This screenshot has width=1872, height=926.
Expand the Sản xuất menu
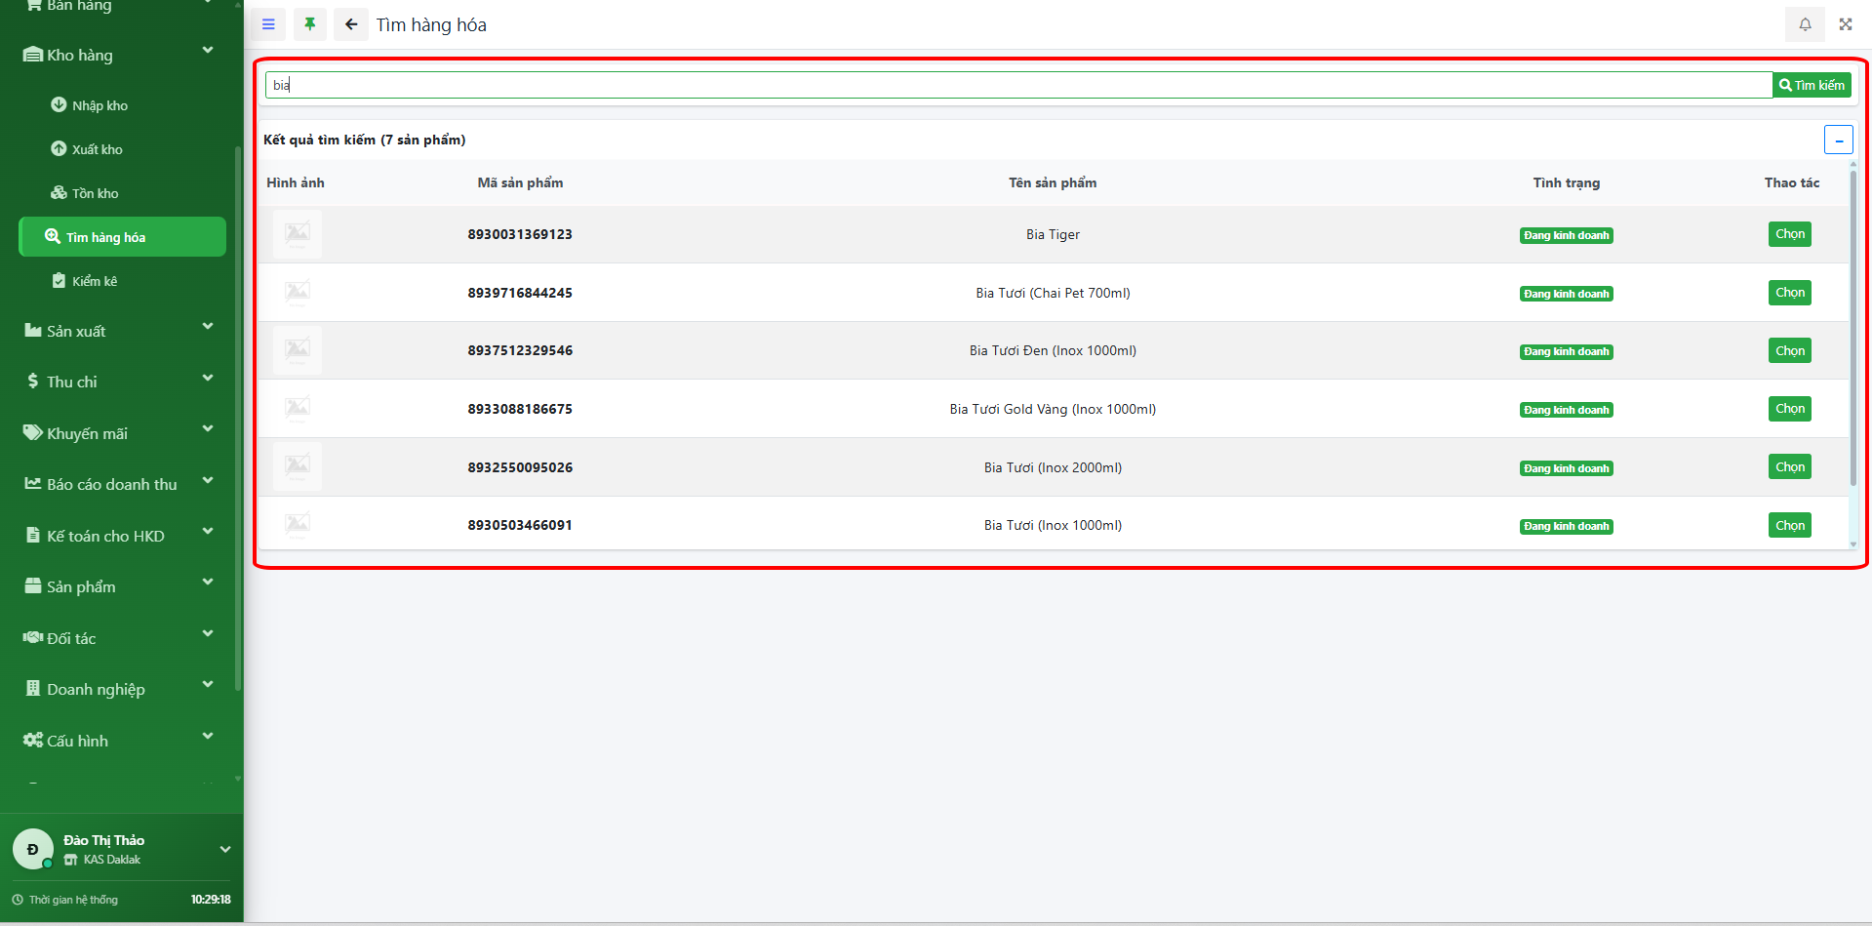(x=117, y=331)
